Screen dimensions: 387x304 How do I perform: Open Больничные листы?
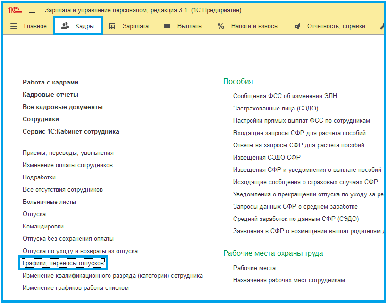pos(49,202)
